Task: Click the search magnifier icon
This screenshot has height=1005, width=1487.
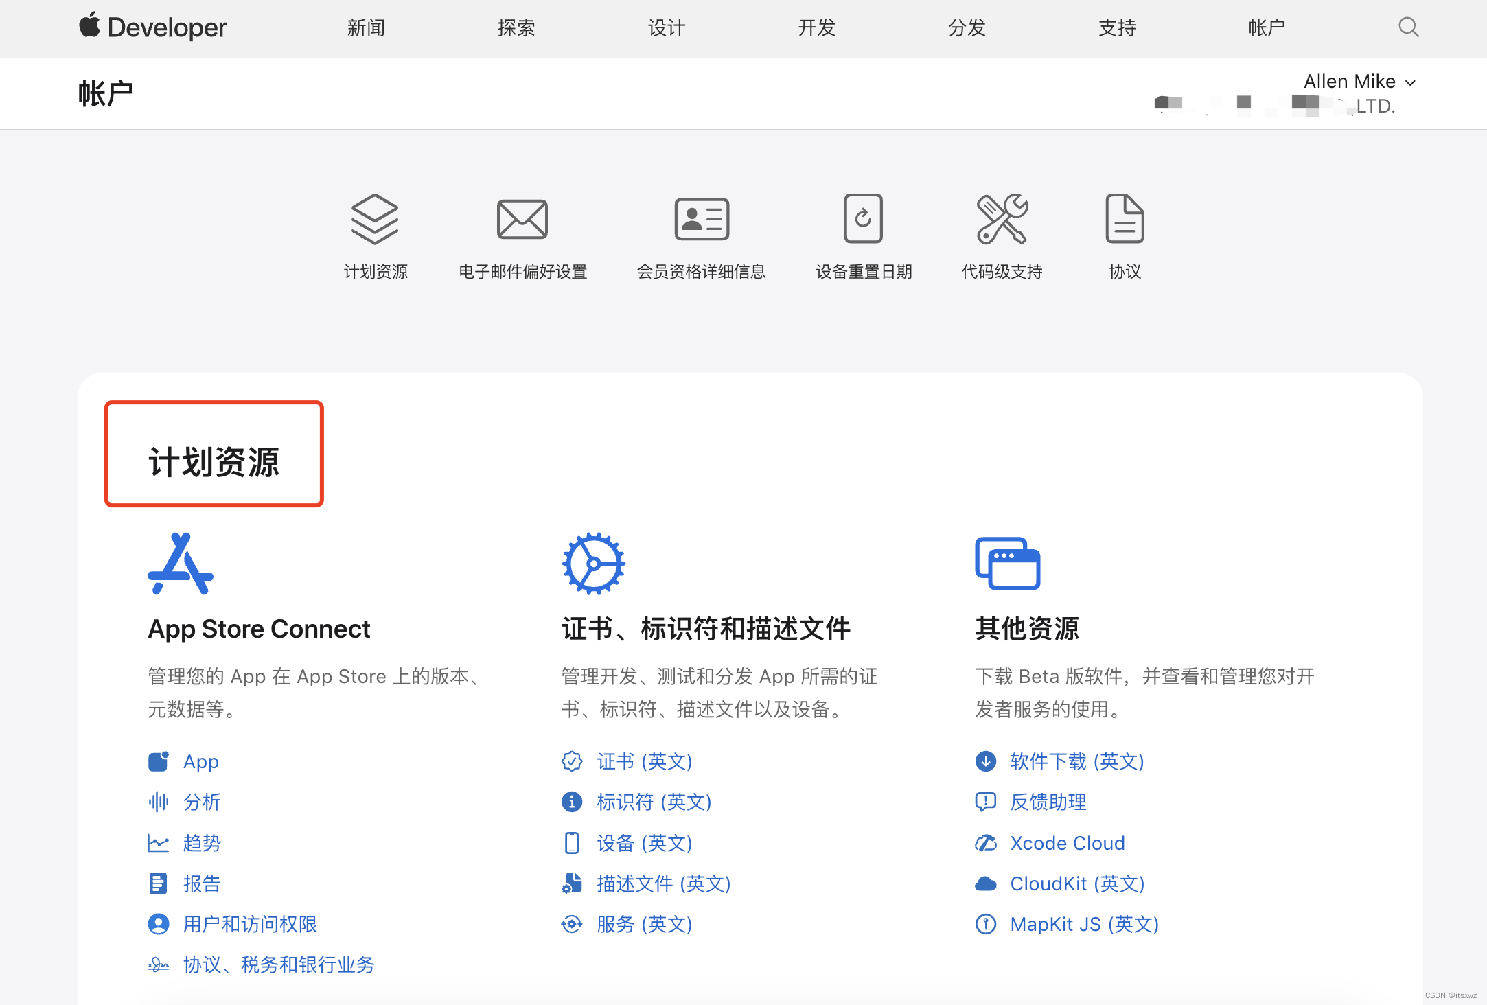Action: coord(1408,27)
